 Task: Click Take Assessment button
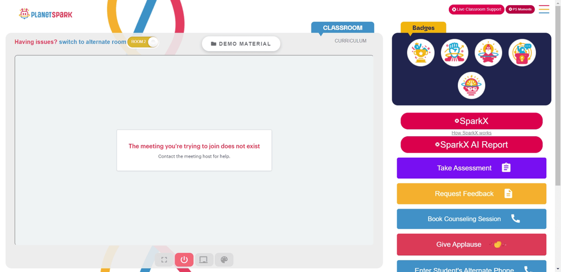coord(472,168)
